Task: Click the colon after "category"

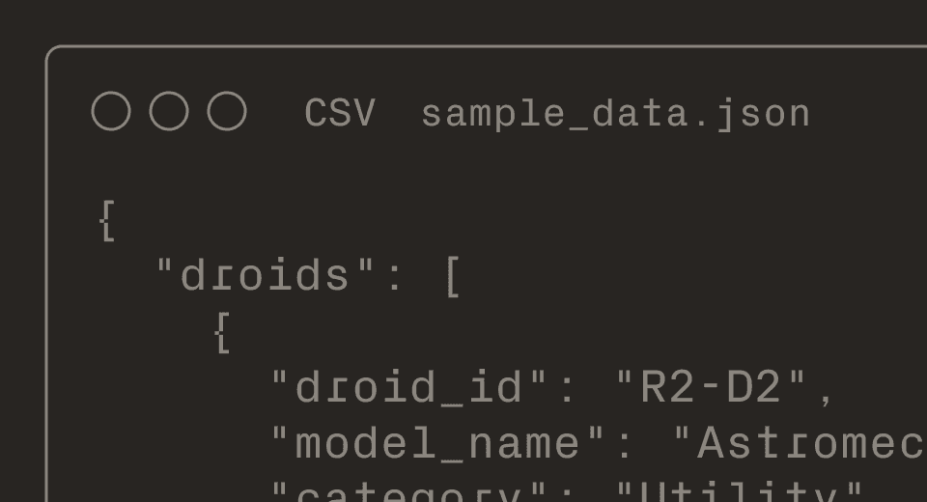Action: [x=567, y=494]
